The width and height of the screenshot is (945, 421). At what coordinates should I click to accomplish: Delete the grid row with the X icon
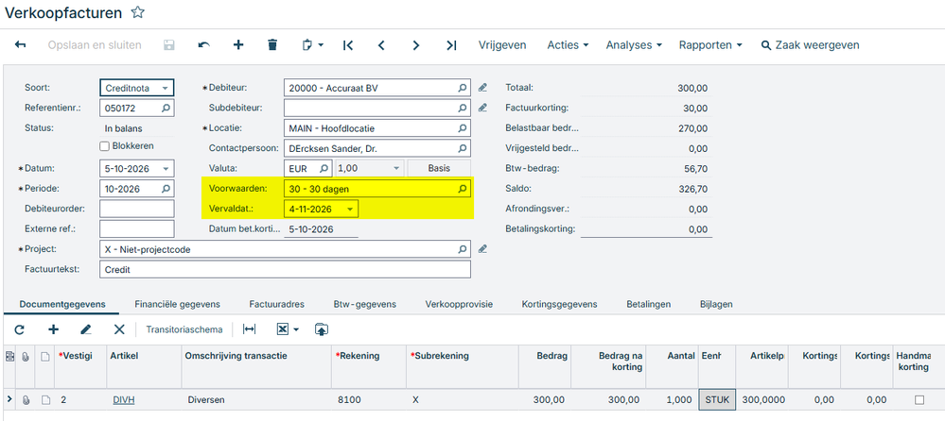(119, 329)
